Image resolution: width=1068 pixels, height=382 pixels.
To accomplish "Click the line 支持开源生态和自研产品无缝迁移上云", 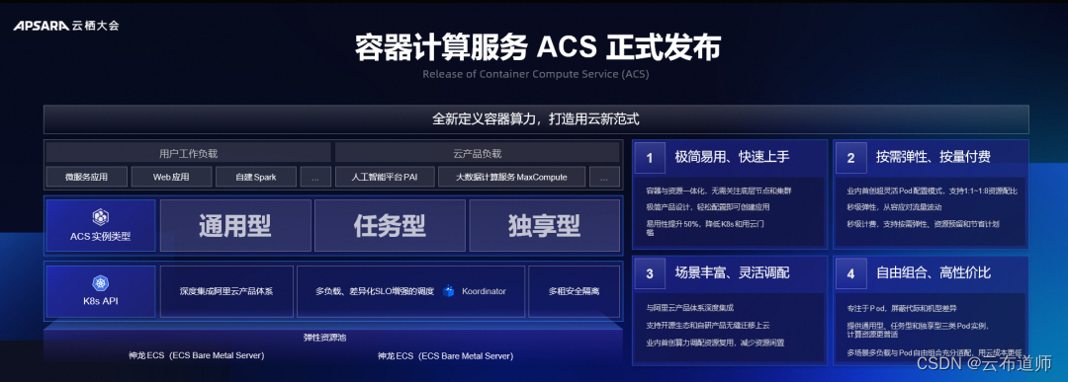I will pos(708,325).
